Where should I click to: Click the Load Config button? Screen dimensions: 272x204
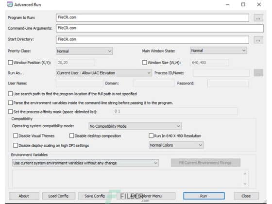[58, 196]
